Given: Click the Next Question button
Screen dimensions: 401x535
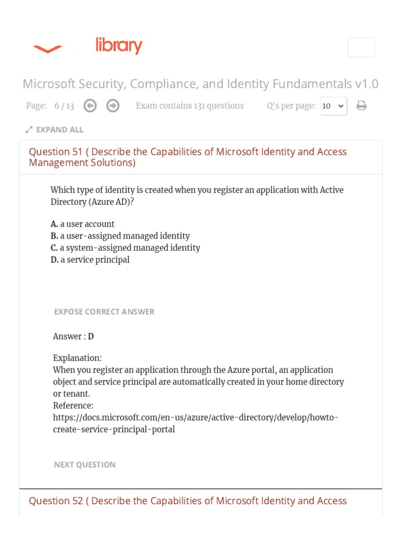Looking at the screenshot, I should click(85, 464).
